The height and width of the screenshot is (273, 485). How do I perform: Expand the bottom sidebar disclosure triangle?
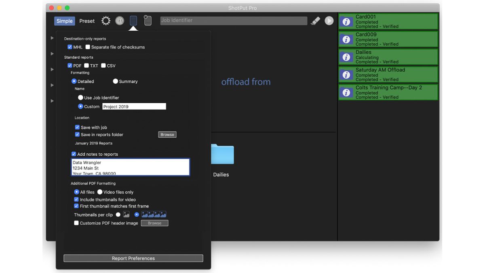(52, 101)
